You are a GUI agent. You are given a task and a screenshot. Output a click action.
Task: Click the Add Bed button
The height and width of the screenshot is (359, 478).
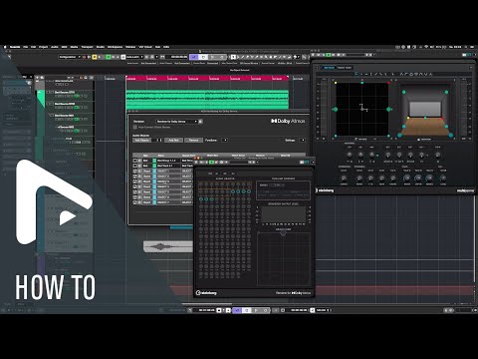[173, 140]
